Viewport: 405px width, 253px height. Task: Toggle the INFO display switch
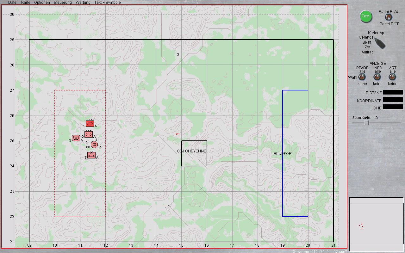(x=377, y=77)
